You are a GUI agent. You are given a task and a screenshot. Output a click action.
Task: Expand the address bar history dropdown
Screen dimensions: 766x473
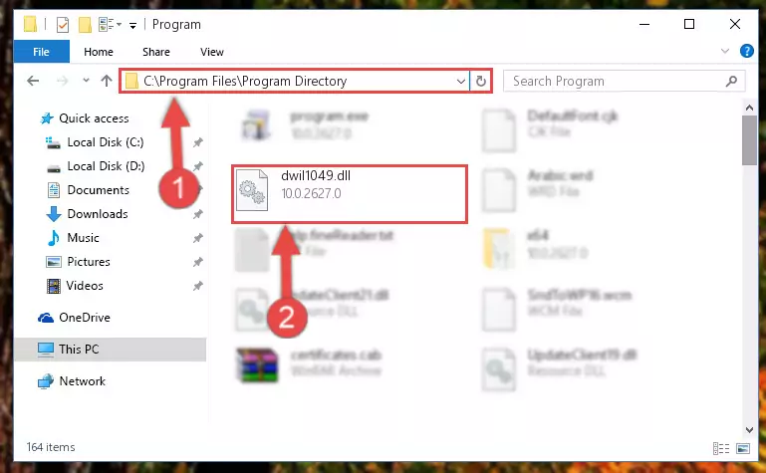(460, 81)
